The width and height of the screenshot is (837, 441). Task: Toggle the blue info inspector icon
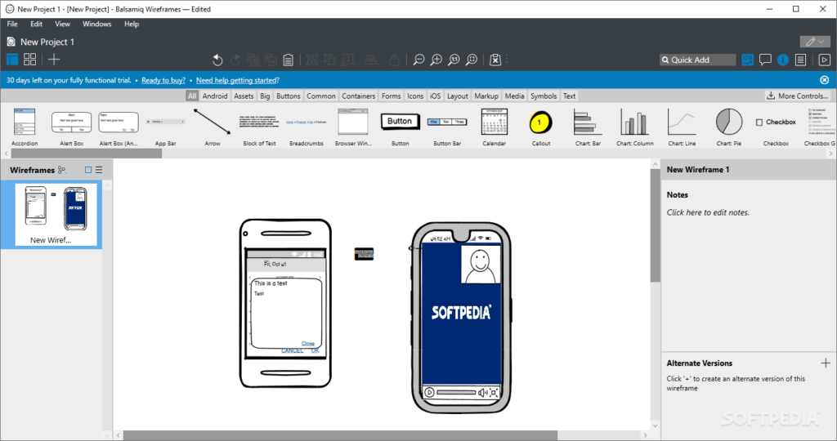[783, 60]
